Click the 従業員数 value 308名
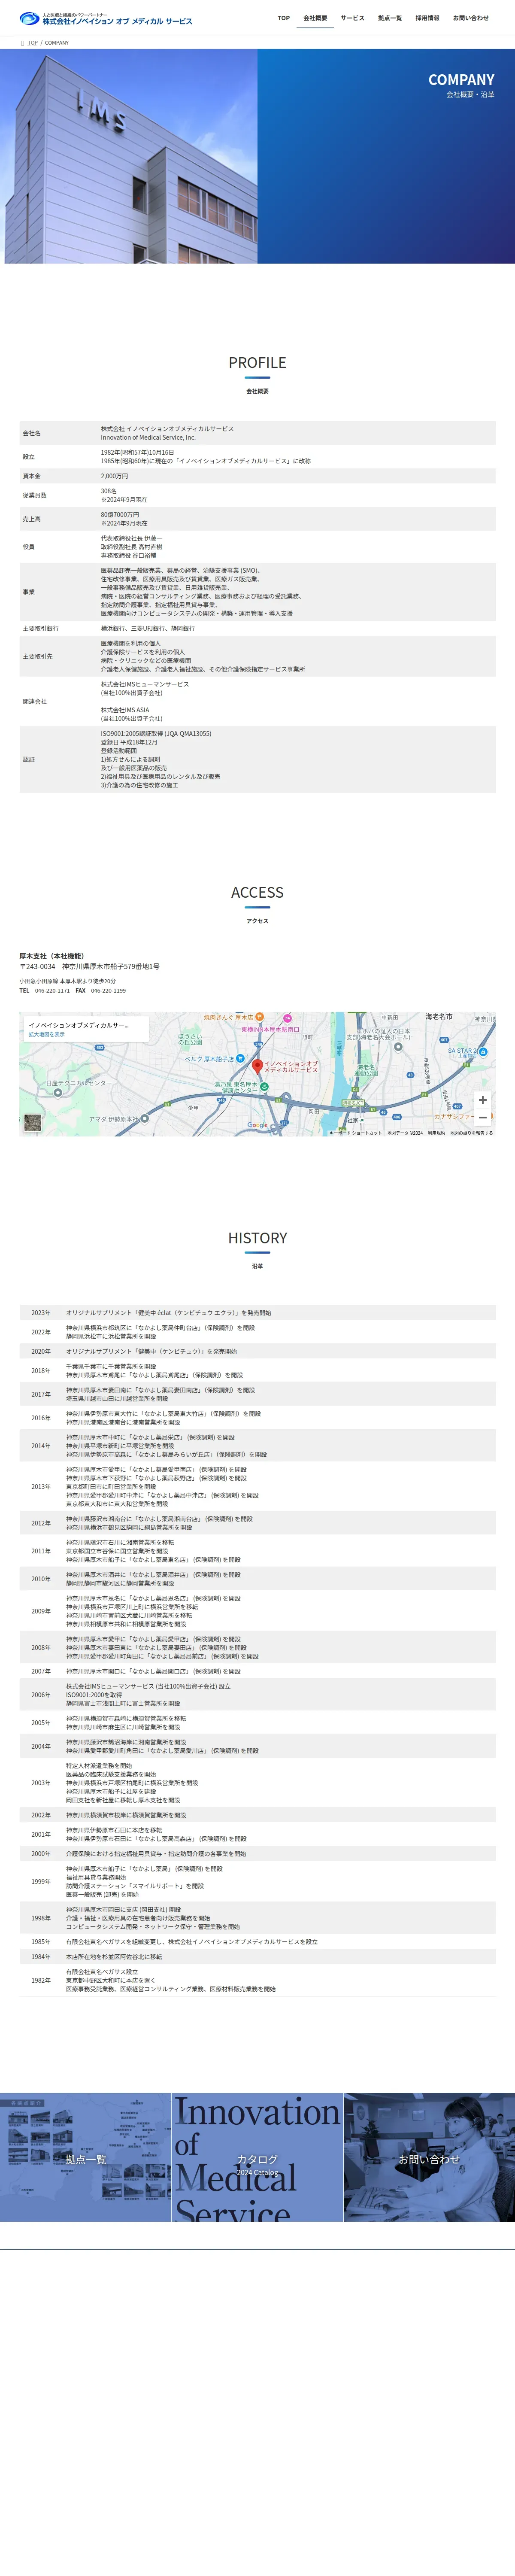 tap(108, 491)
